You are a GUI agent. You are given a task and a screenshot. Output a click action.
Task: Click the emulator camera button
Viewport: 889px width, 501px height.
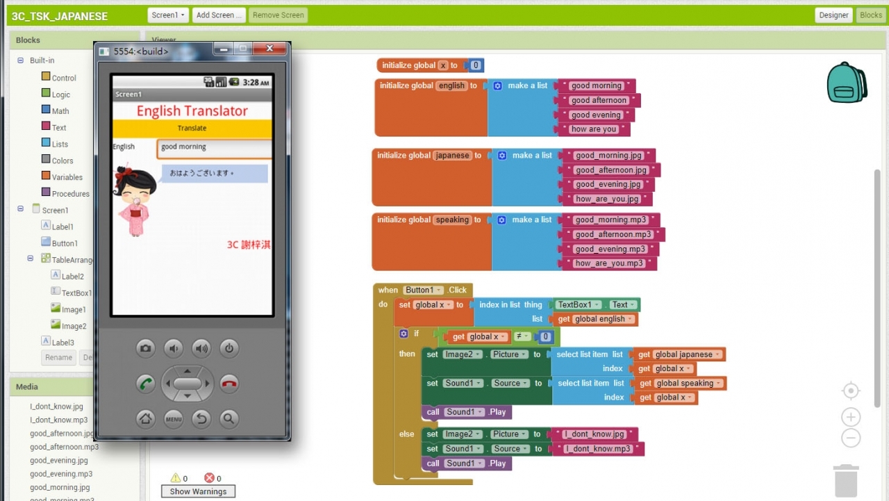pos(145,349)
